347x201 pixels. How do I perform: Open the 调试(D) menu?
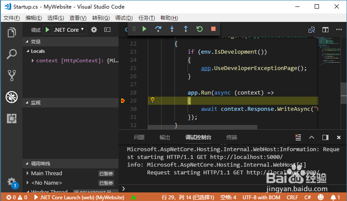[x=124, y=18]
